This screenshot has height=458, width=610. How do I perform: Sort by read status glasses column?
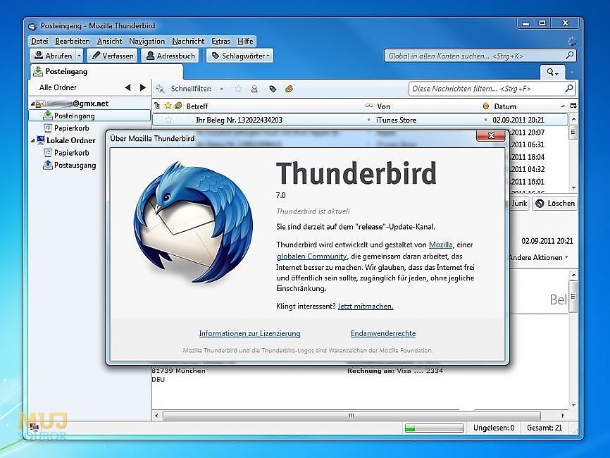click(368, 106)
